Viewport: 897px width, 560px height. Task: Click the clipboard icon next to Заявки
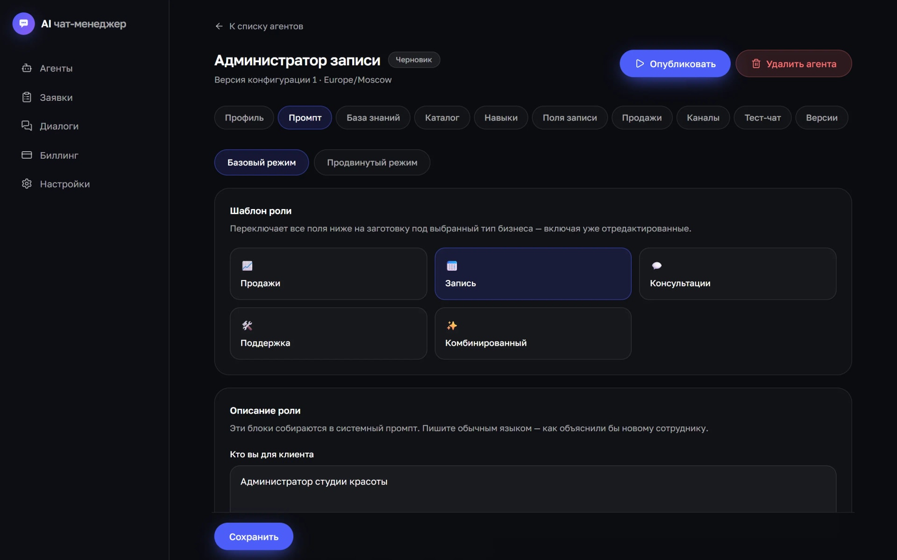click(x=27, y=97)
